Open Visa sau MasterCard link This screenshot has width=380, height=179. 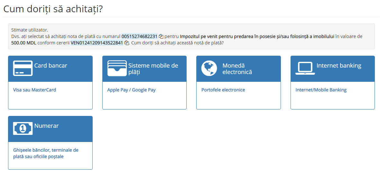click(x=34, y=90)
